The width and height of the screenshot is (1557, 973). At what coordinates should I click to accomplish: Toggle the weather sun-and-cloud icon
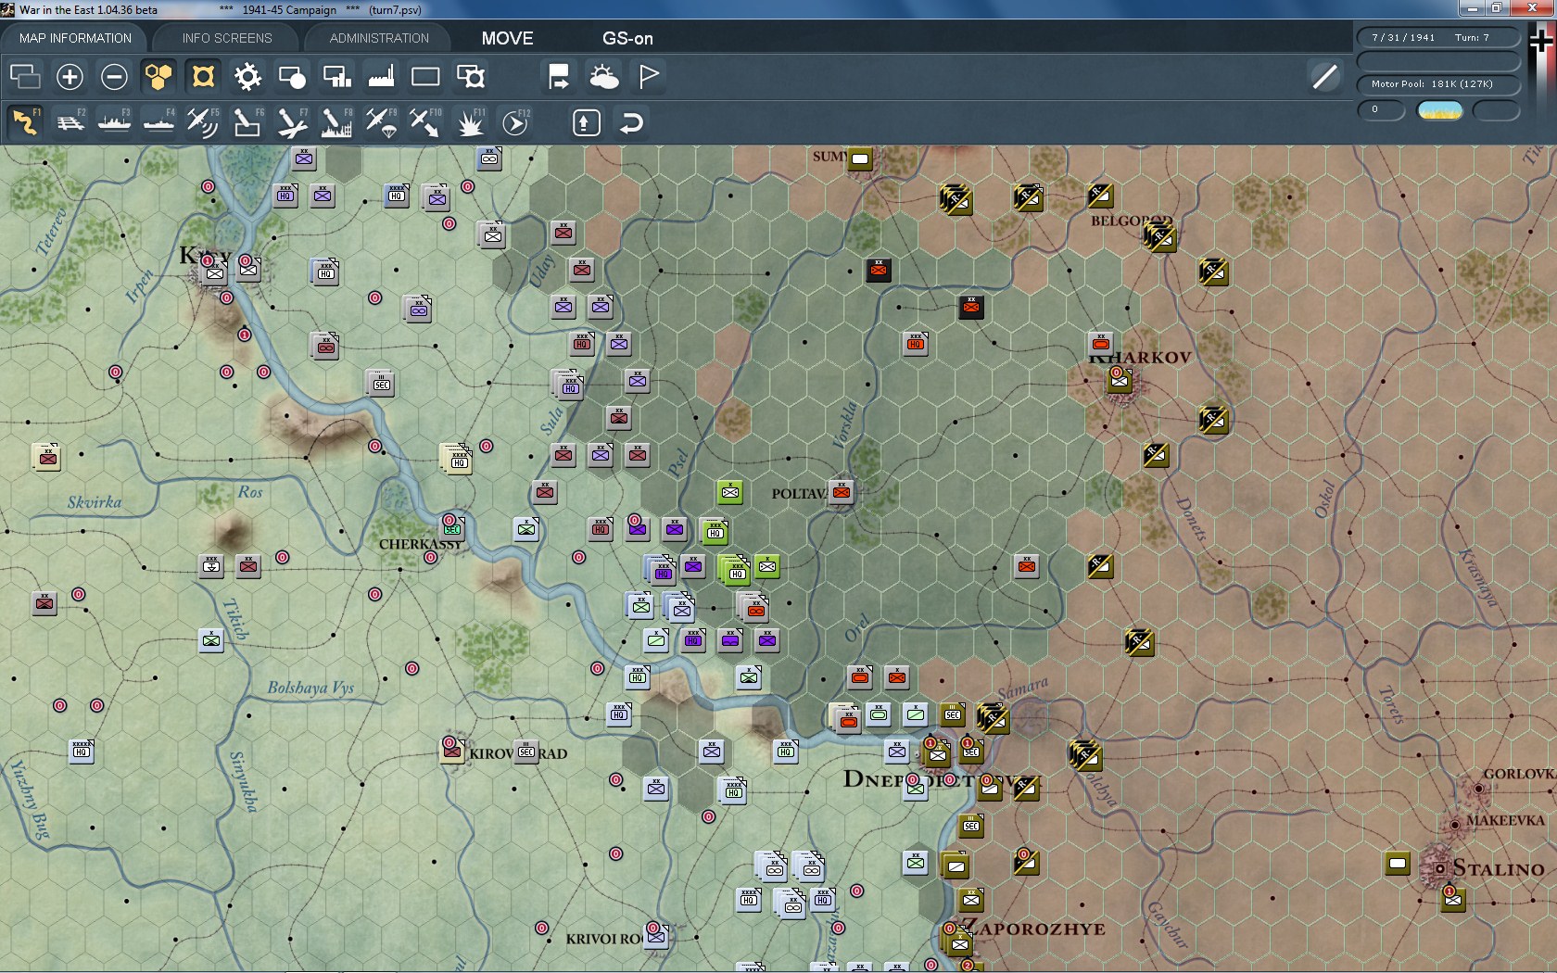[x=603, y=76]
